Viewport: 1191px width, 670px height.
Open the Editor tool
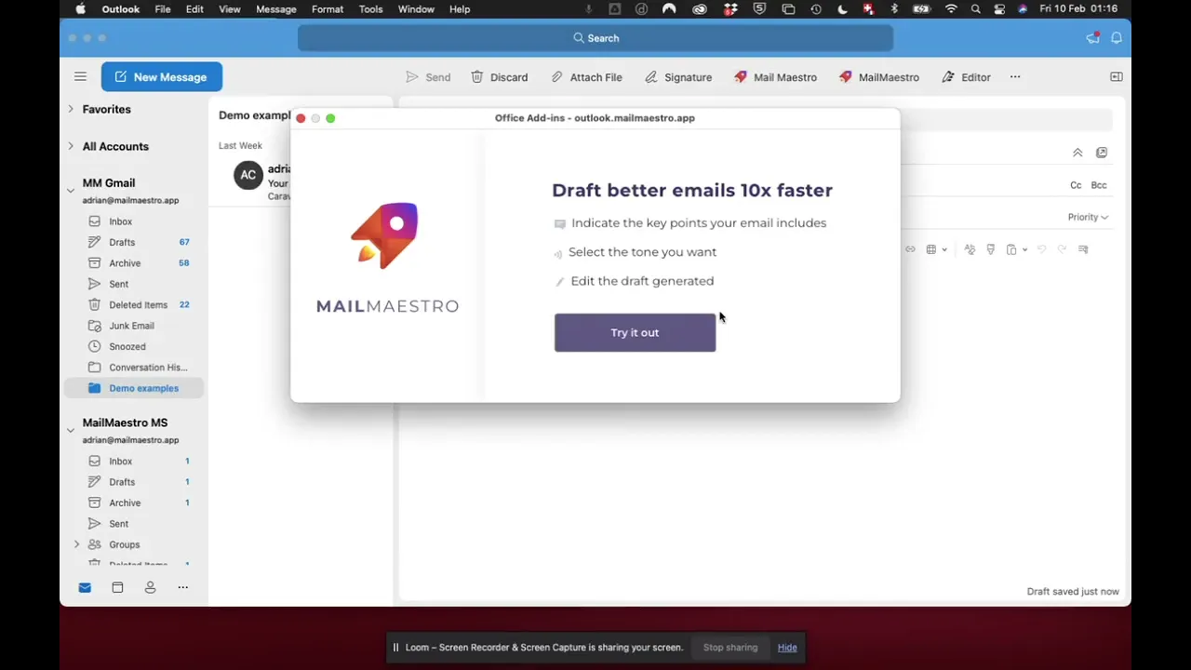click(966, 77)
